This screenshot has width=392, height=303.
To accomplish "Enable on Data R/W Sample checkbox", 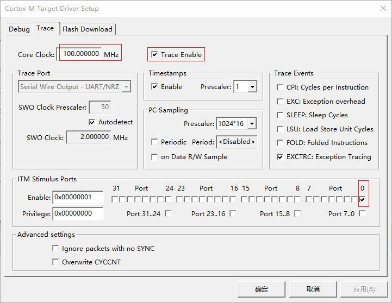I will (154, 157).
